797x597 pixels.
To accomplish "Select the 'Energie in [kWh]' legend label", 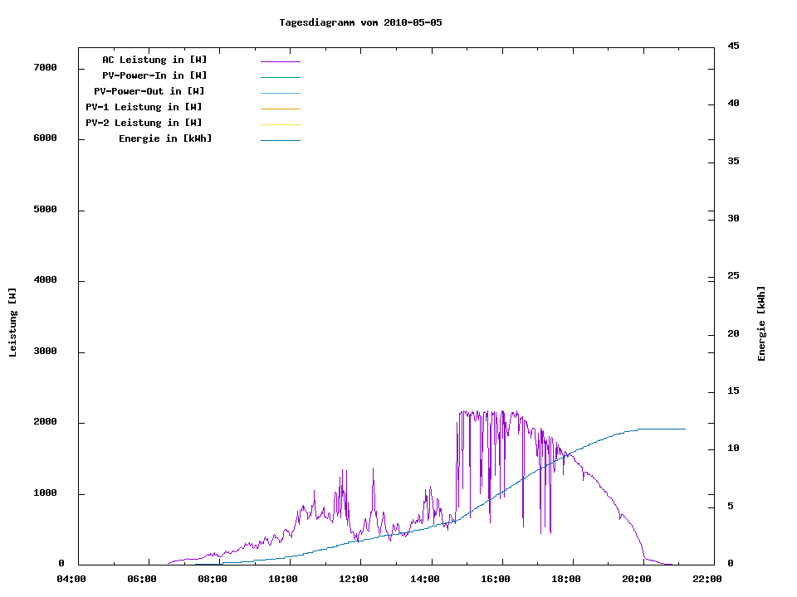I will (165, 138).
